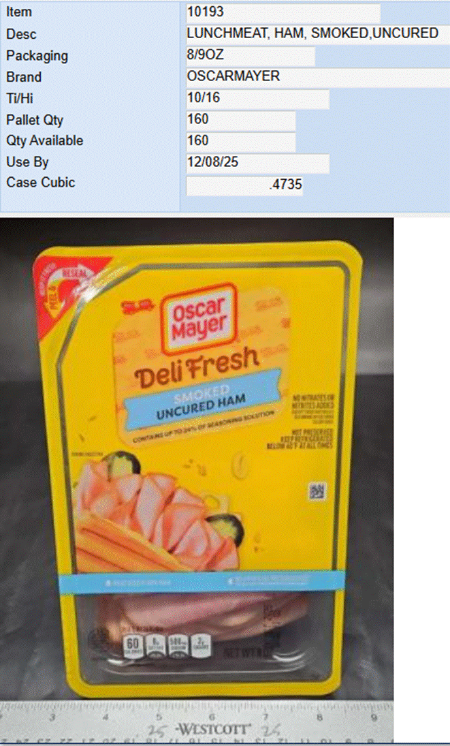The height and width of the screenshot is (746, 450).
Task: Click the QR code on the package
Action: [317, 491]
